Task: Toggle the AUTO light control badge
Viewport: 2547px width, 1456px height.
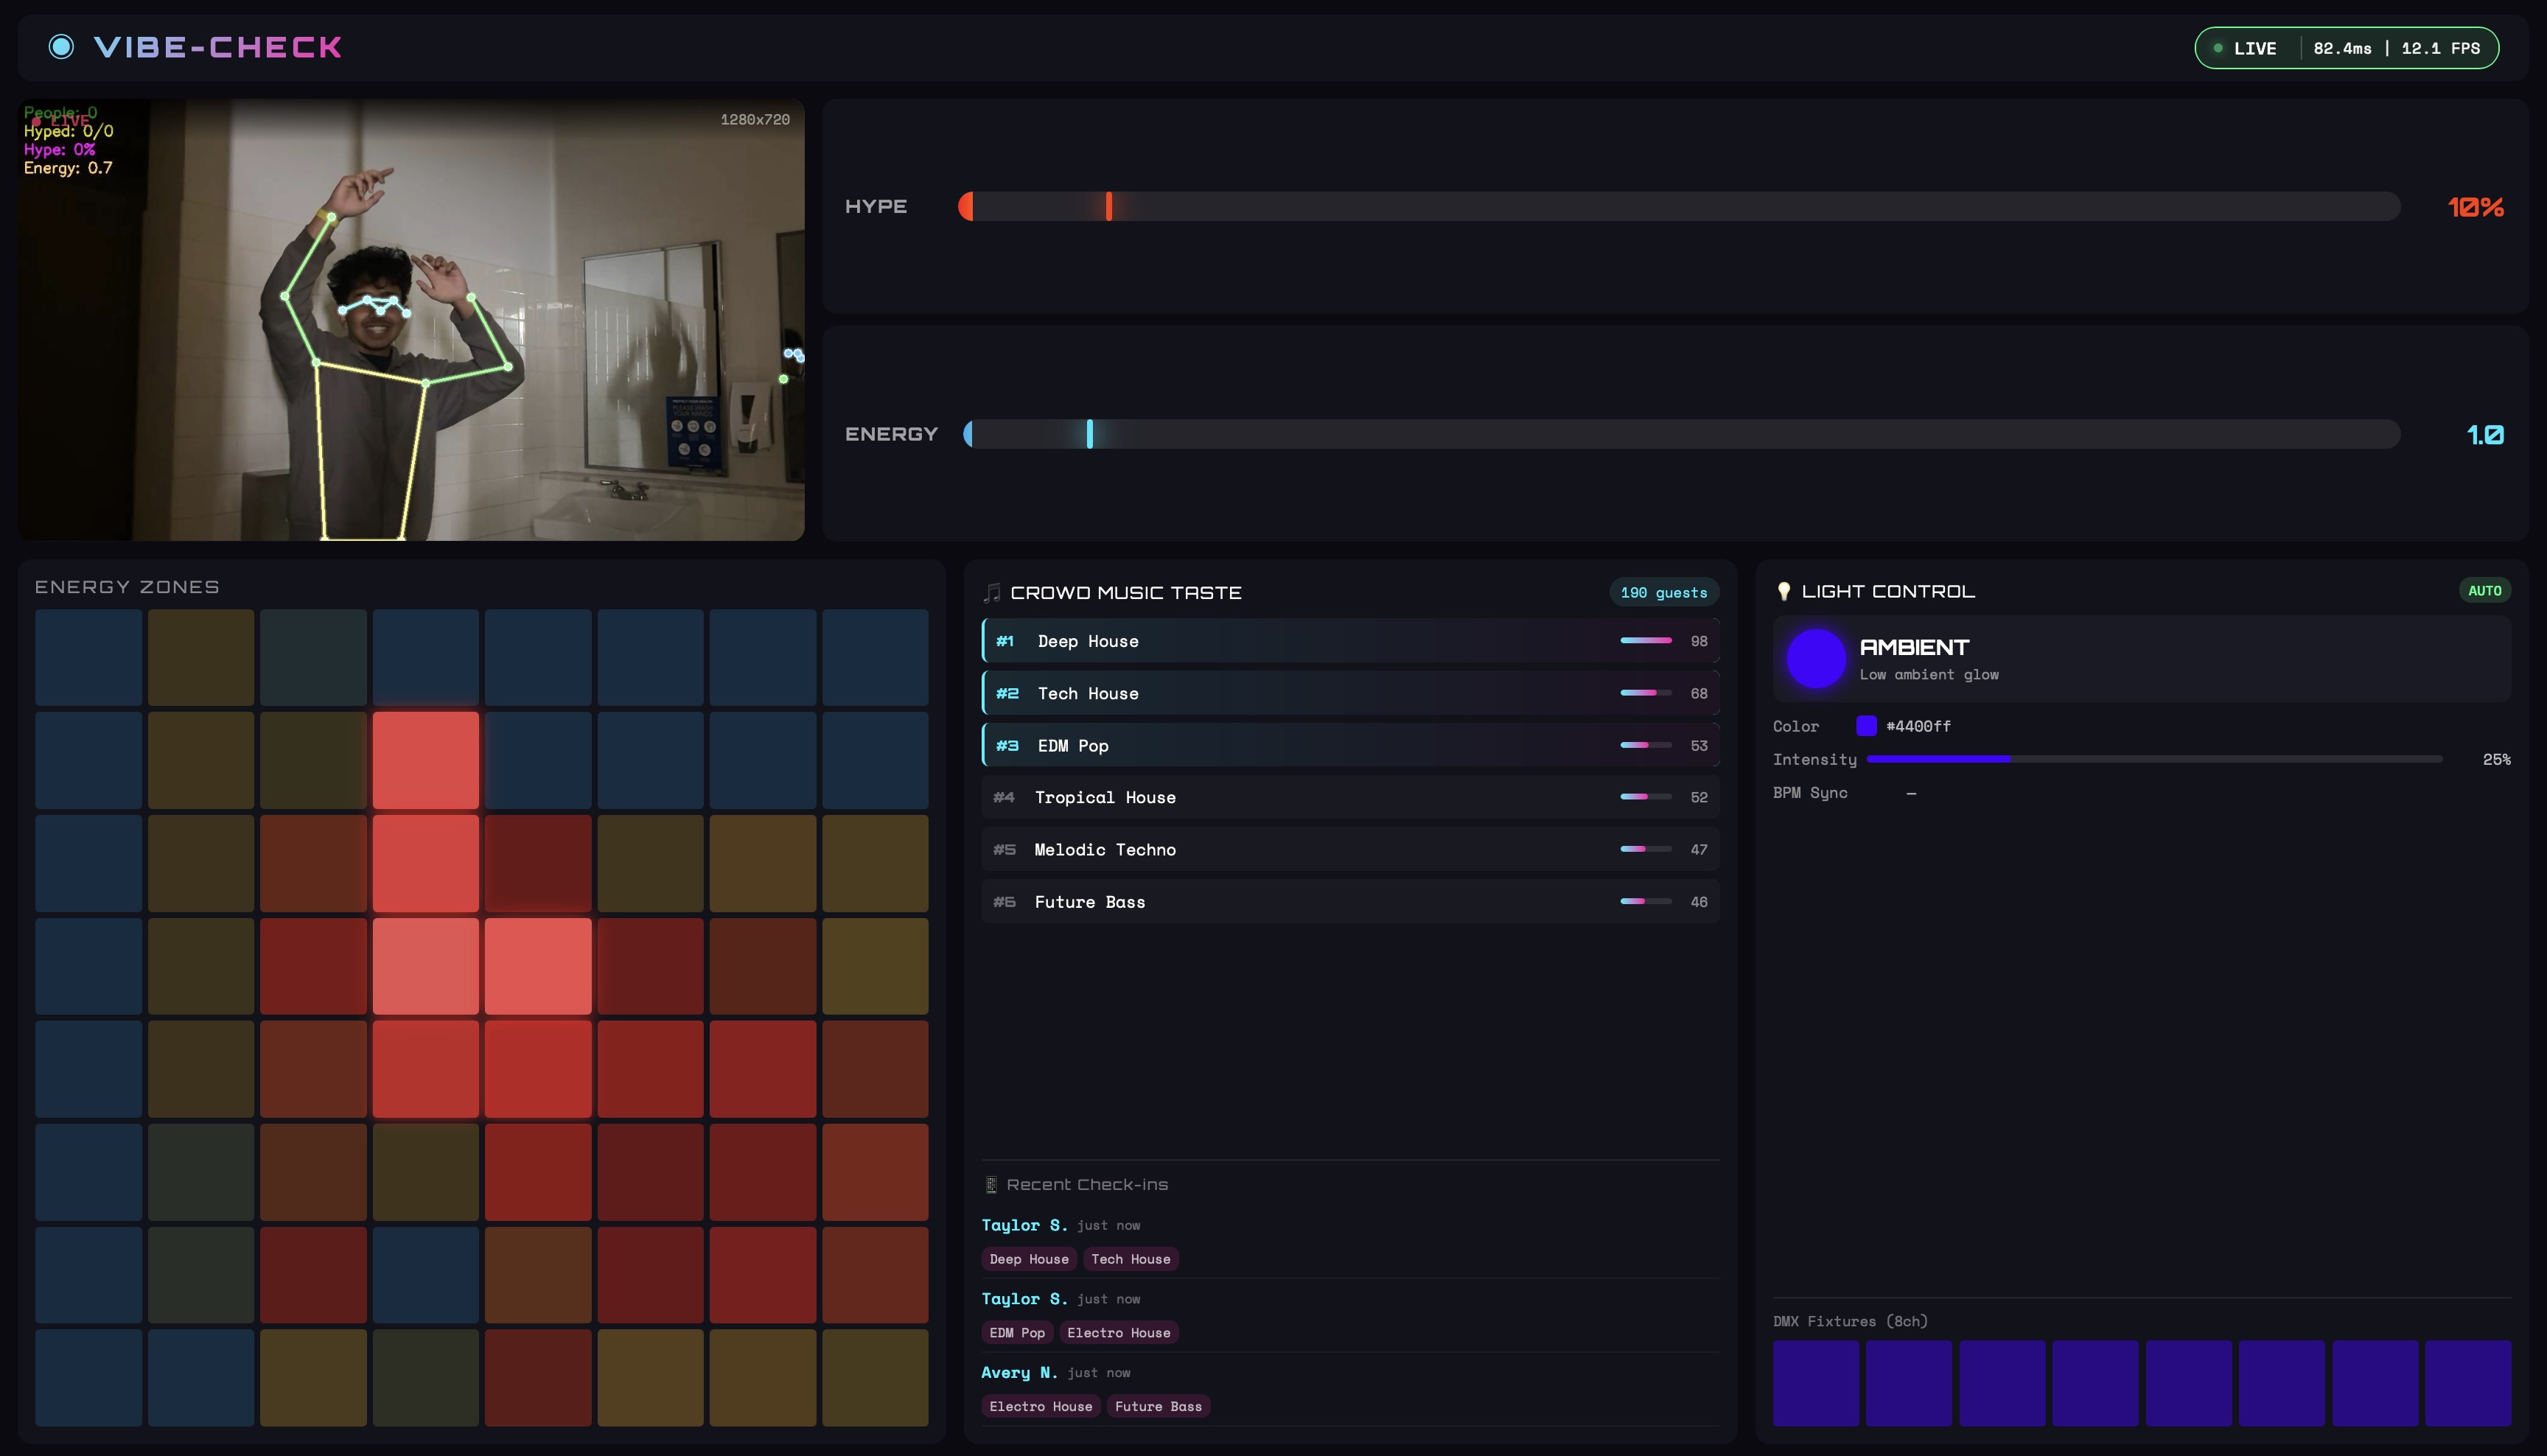Action: 2484,591
